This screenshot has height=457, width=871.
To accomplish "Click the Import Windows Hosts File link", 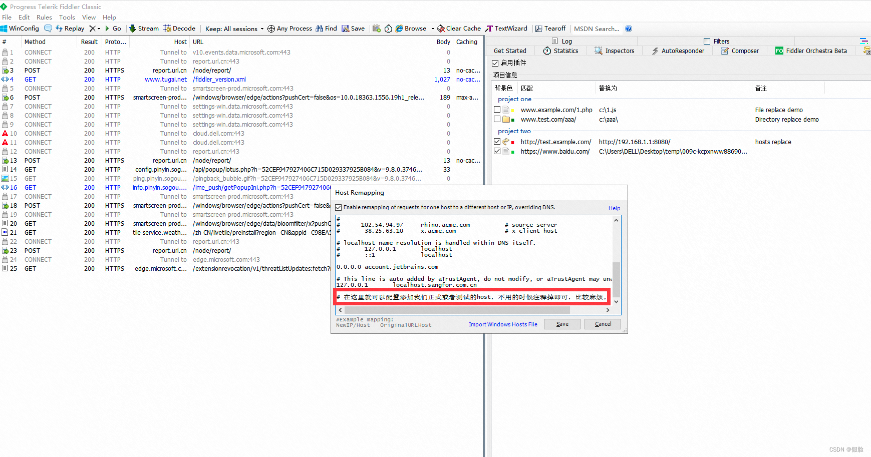I will [503, 324].
